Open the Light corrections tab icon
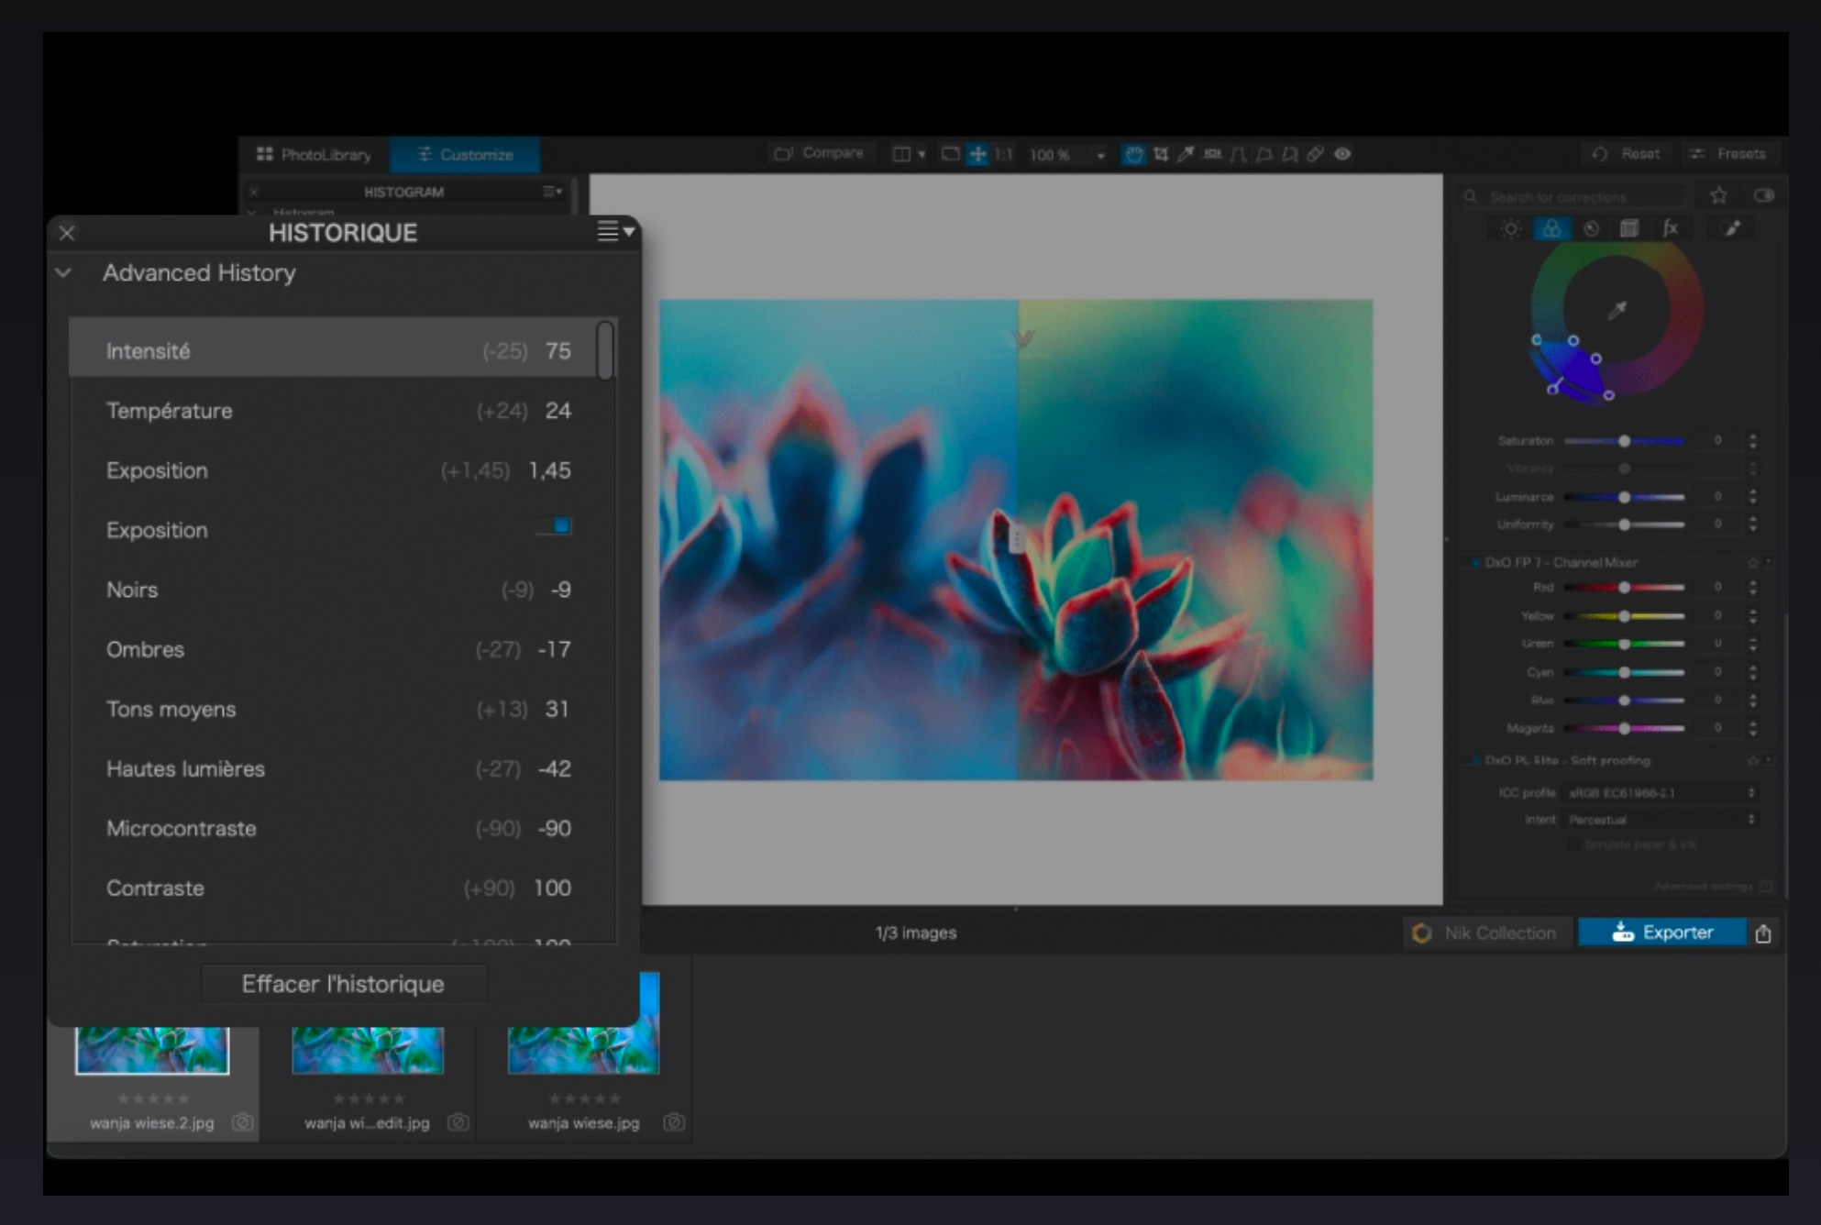The height and width of the screenshot is (1225, 1821). [x=1511, y=229]
